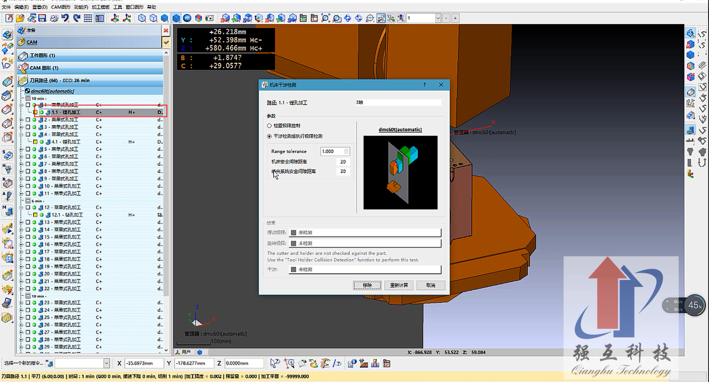709x382 pixels.
Task: Expand toolpath 16 tree node
Action: [x=22, y=244]
